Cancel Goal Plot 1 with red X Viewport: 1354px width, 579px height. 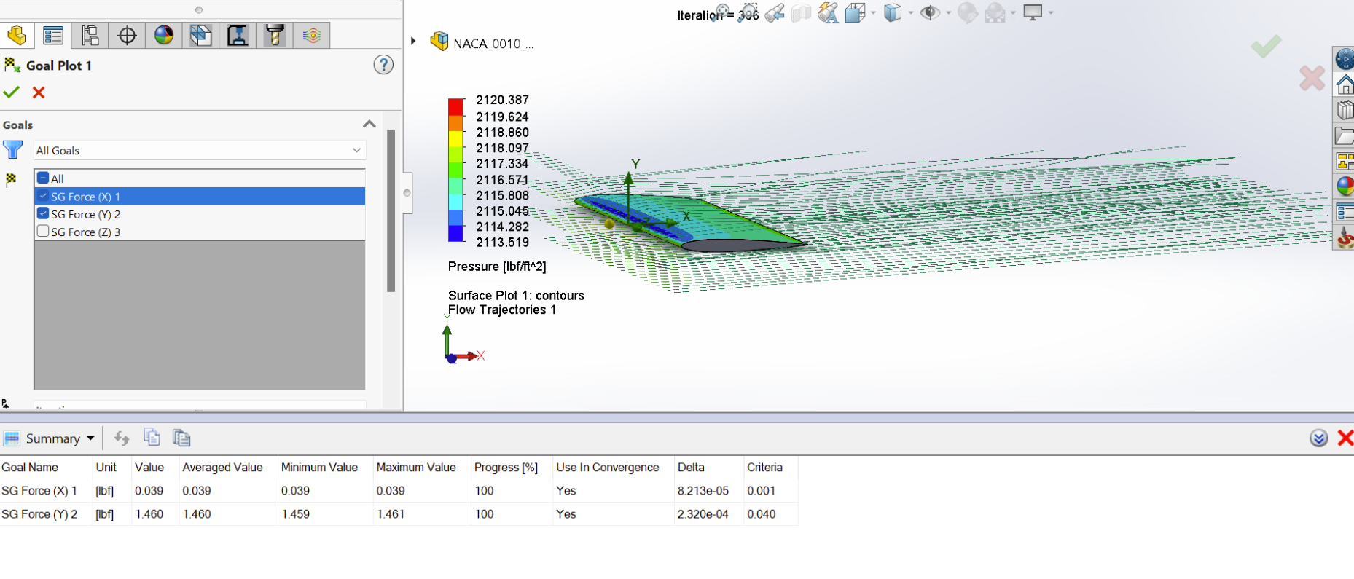tap(39, 92)
